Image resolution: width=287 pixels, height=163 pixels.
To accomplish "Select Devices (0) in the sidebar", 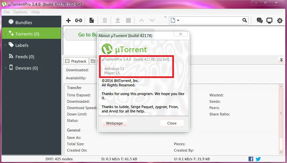I will click(x=31, y=68).
